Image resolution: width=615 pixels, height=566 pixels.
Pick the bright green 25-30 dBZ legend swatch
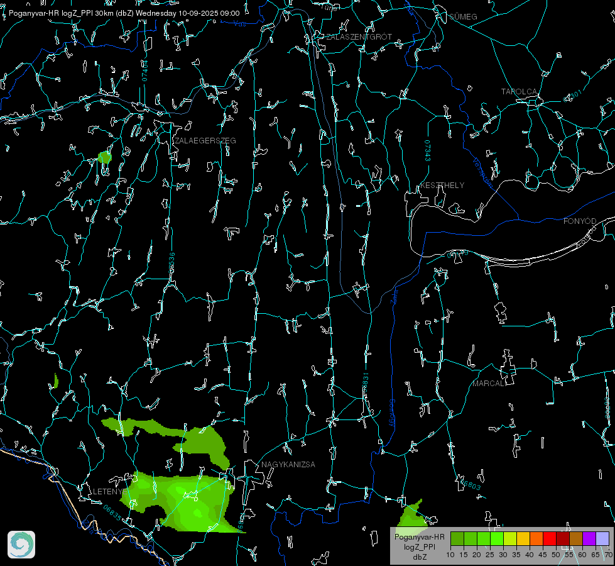pos(497,538)
